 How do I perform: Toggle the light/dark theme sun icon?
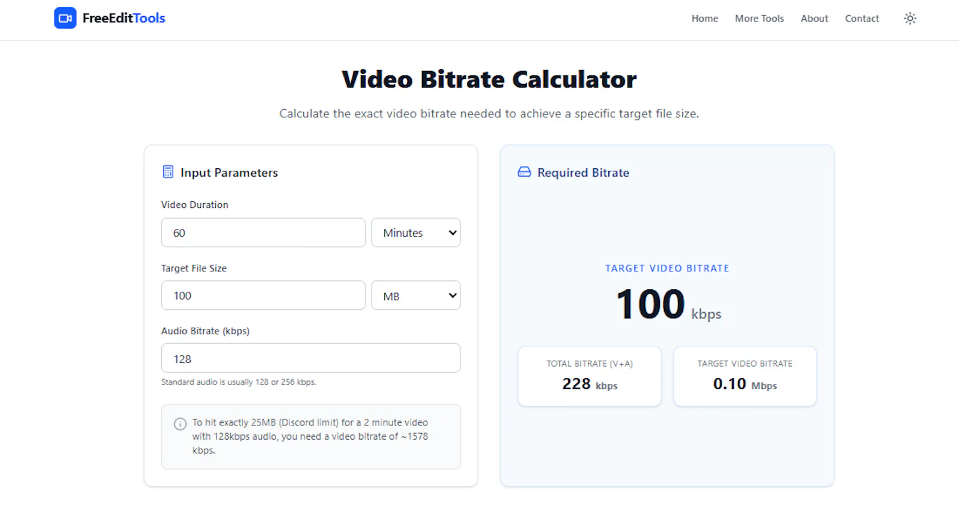tap(910, 19)
